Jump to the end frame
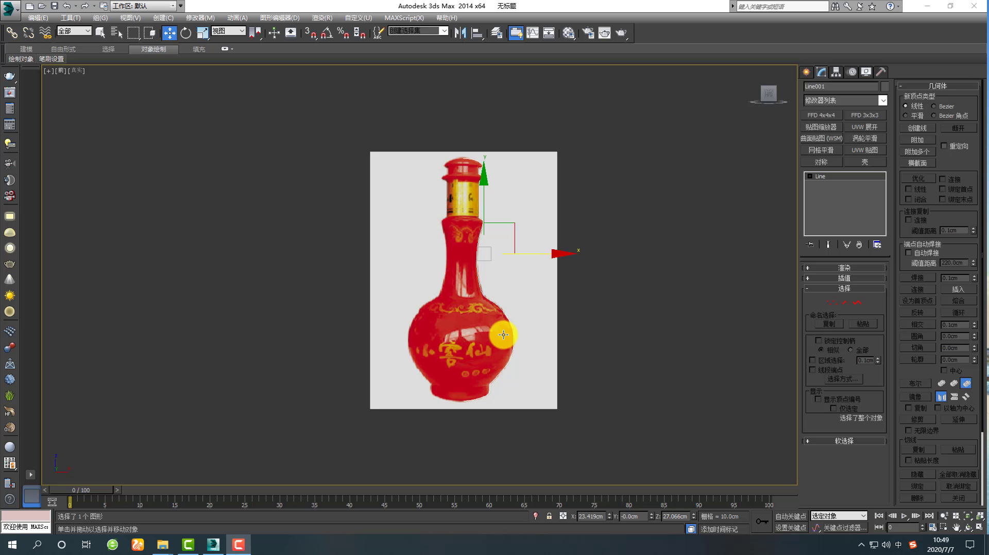Image resolution: width=989 pixels, height=555 pixels. coord(929,516)
